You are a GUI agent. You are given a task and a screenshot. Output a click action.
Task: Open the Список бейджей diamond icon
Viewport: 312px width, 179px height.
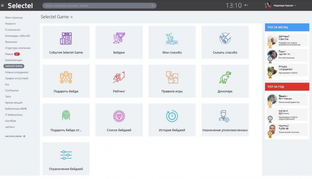119,116
